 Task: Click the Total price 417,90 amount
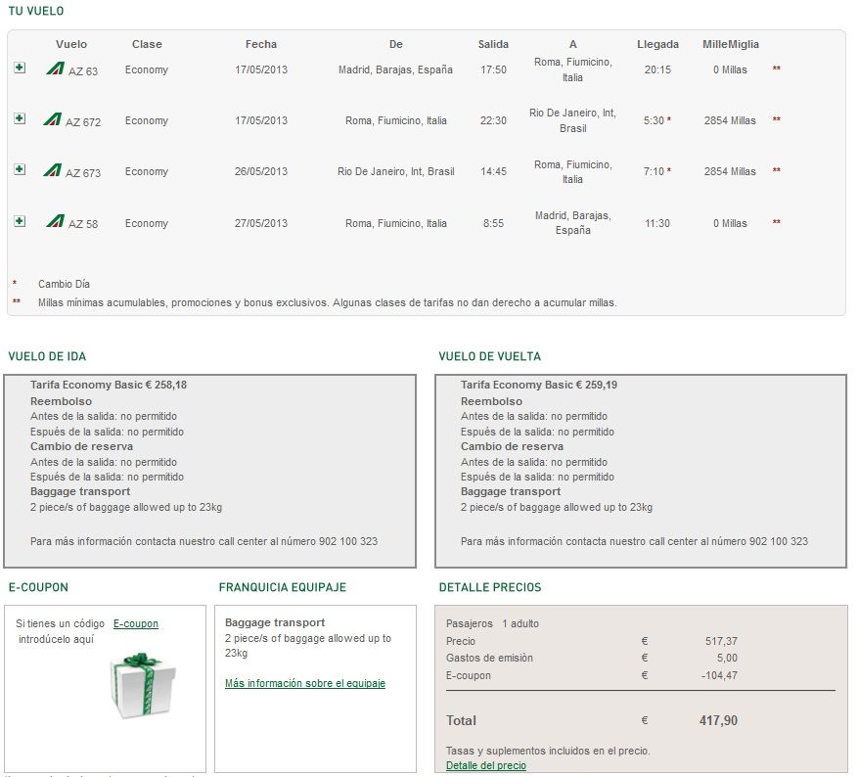718,720
